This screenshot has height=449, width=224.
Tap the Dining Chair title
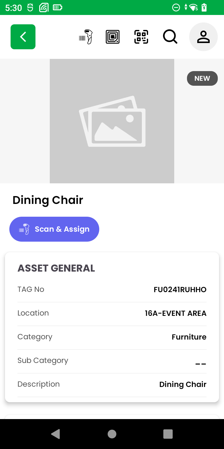click(x=48, y=200)
